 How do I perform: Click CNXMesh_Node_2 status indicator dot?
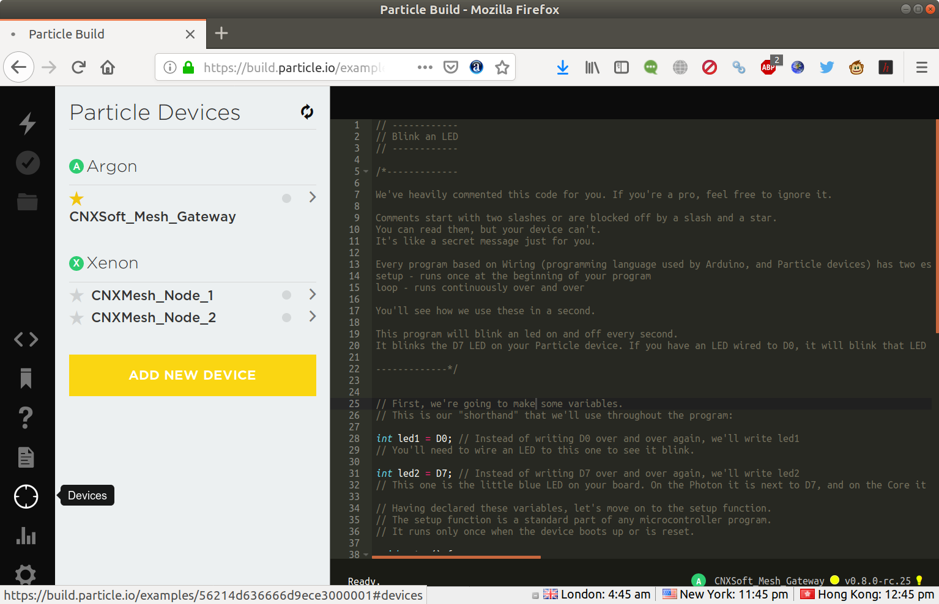[x=286, y=317]
